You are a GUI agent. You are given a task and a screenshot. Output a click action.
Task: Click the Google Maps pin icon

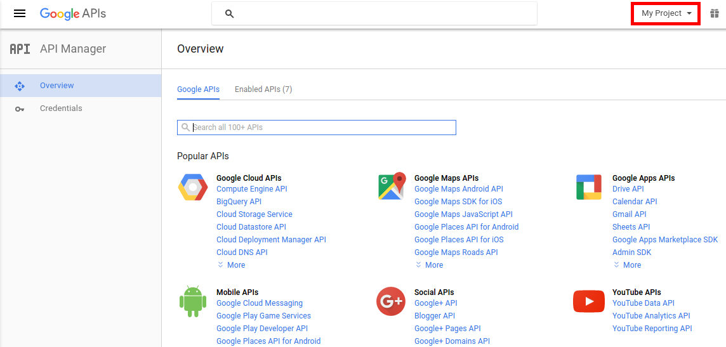392,187
